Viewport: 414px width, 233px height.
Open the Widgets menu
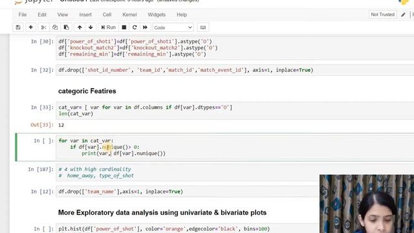(x=157, y=15)
